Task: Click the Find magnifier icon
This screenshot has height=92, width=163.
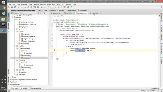Action: 35,7
